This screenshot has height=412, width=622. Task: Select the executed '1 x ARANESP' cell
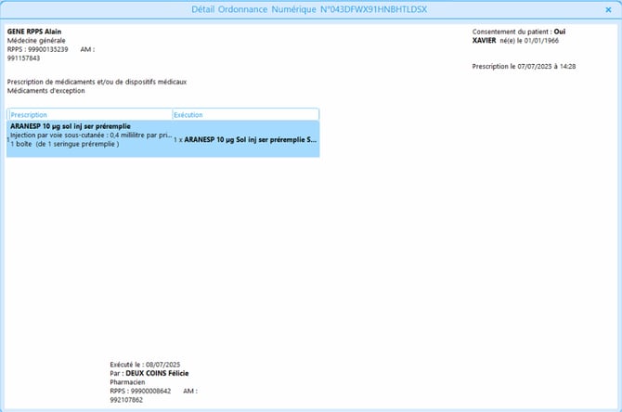[x=245, y=138]
